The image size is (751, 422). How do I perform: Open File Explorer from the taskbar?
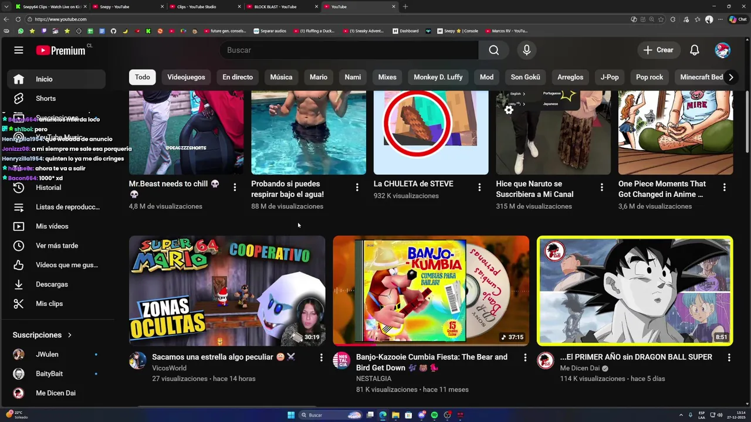click(395, 415)
